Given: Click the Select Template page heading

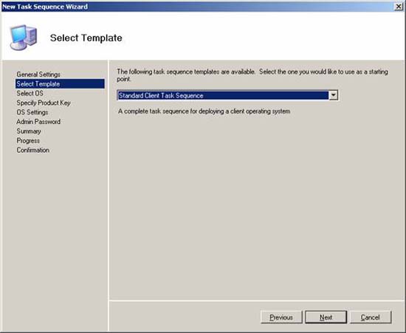Looking at the screenshot, I should click(x=86, y=38).
